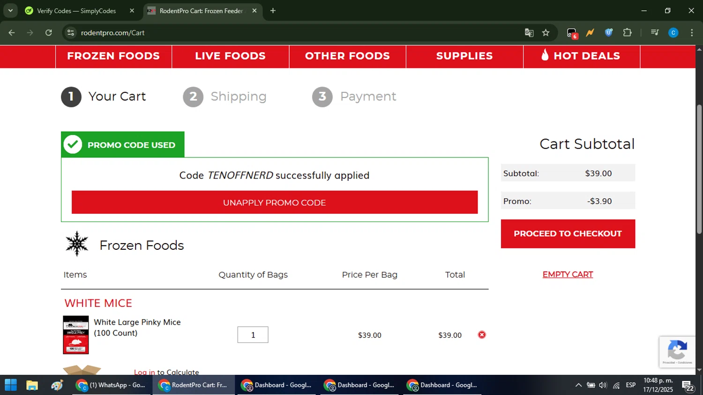This screenshot has height=395, width=703.
Task: Switch to WhatsApp Chrome window in taskbar
Action: tap(112, 385)
